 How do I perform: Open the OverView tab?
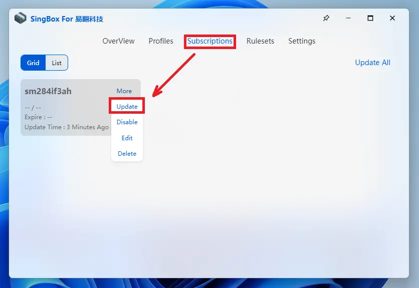118,41
